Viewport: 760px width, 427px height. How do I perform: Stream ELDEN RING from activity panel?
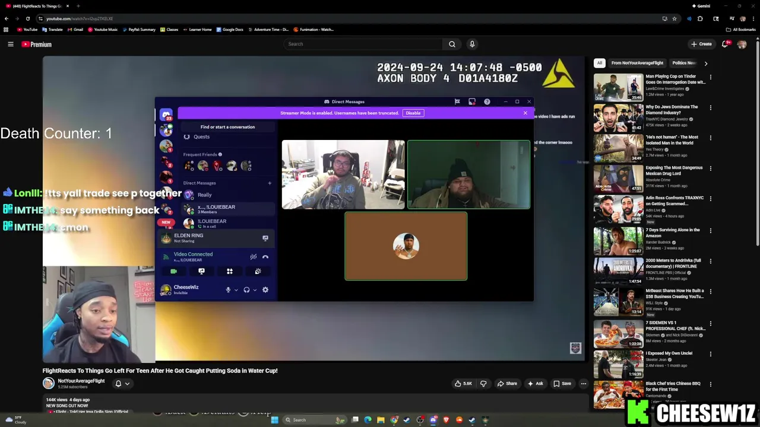pos(265,238)
